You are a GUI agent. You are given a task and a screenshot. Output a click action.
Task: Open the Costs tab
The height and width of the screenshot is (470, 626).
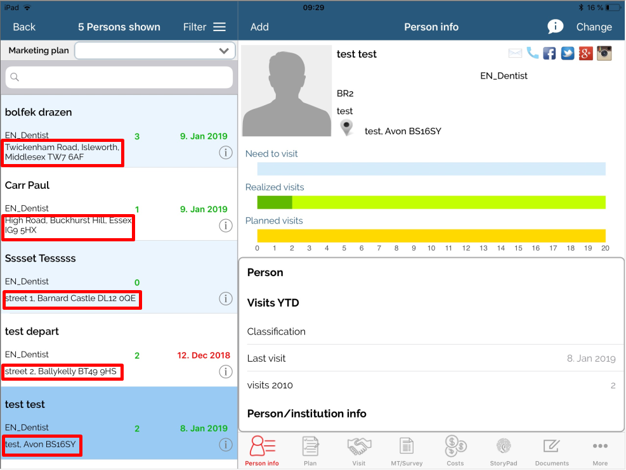coord(455,451)
